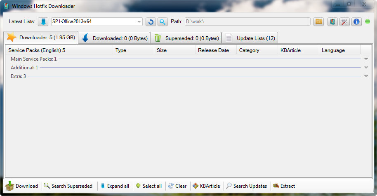This screenshot has height=196, width=377.
Task: Click Search Superseded button
Action: [x=68, y=186]
